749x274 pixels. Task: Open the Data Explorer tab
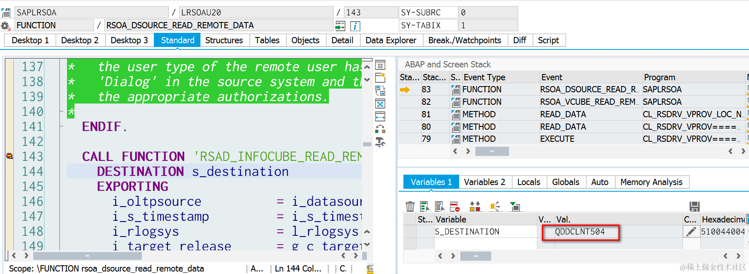tap(391, 40)
